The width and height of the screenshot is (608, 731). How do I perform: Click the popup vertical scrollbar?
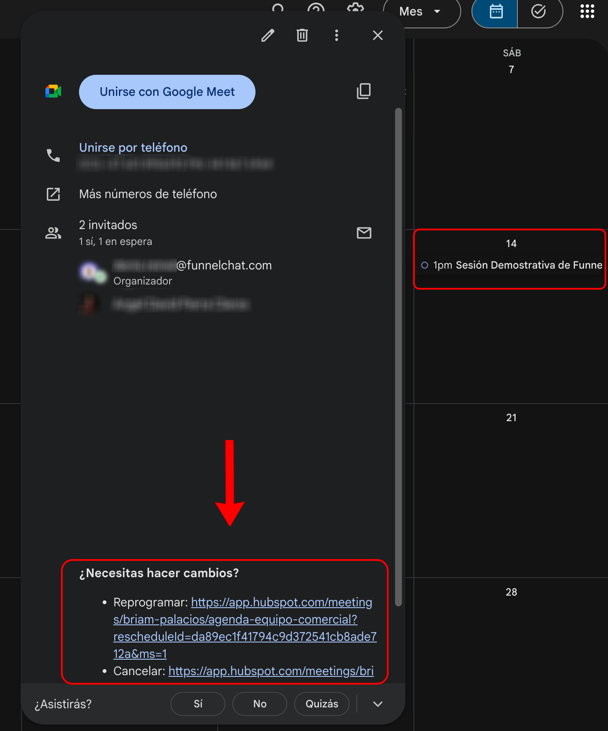[398, 357]
